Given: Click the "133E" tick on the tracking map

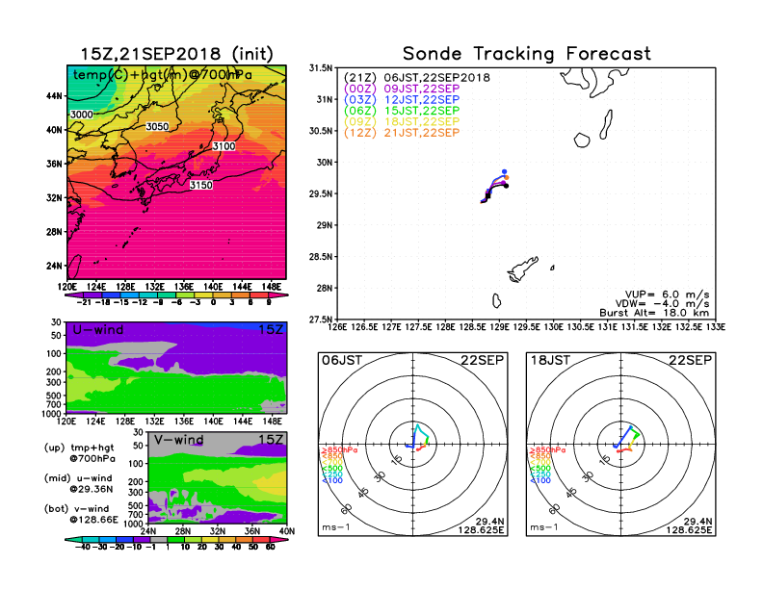Looking at the screenshot, I should [x=716, y=327].
